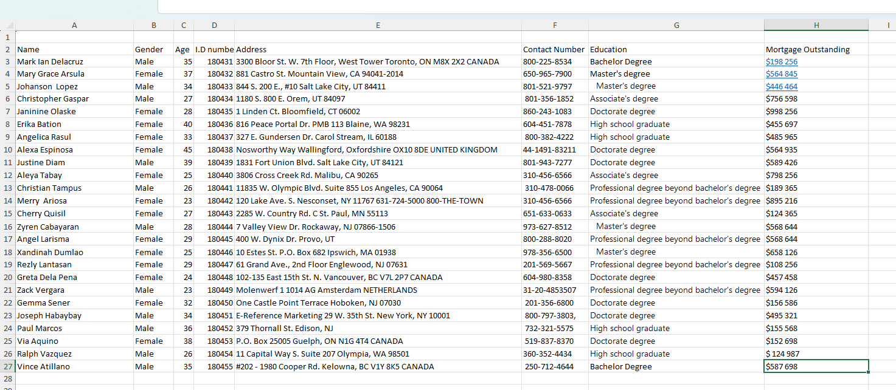Viewport: 896px width, 390px height.
Task: Select column B header
Action: (x=154, y=25)
